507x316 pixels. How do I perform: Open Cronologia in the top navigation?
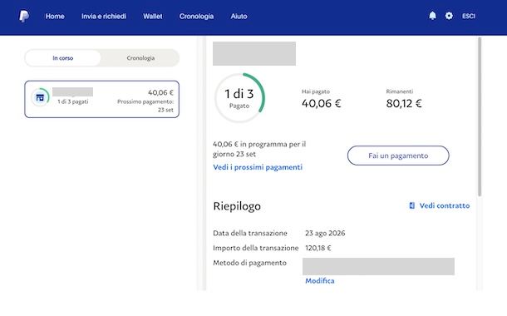[x=196, y=16]
